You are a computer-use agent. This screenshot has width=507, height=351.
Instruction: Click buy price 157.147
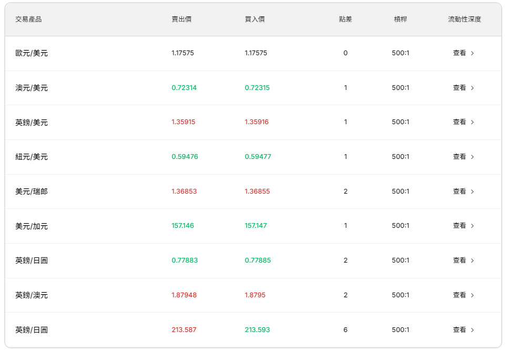tap(256, 225)
